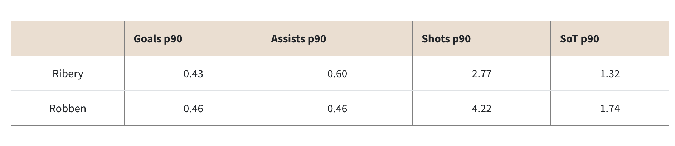Click Ribery's Assists p90 value 0.60

tap(337, 74)
